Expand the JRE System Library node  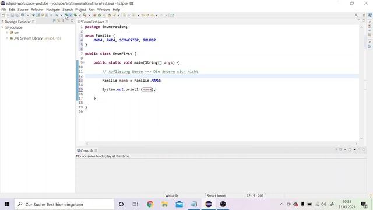[7, 38]
